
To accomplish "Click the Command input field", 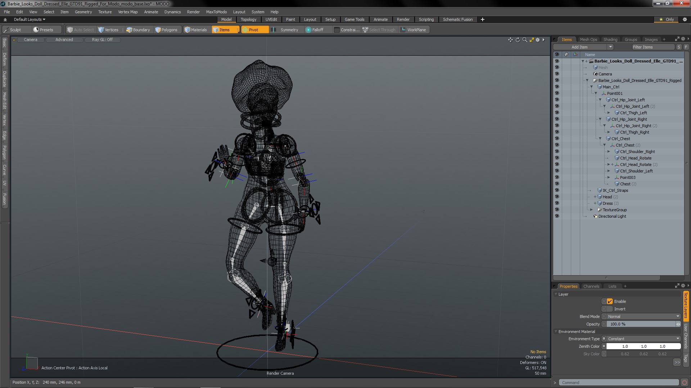I will point(619,383).
